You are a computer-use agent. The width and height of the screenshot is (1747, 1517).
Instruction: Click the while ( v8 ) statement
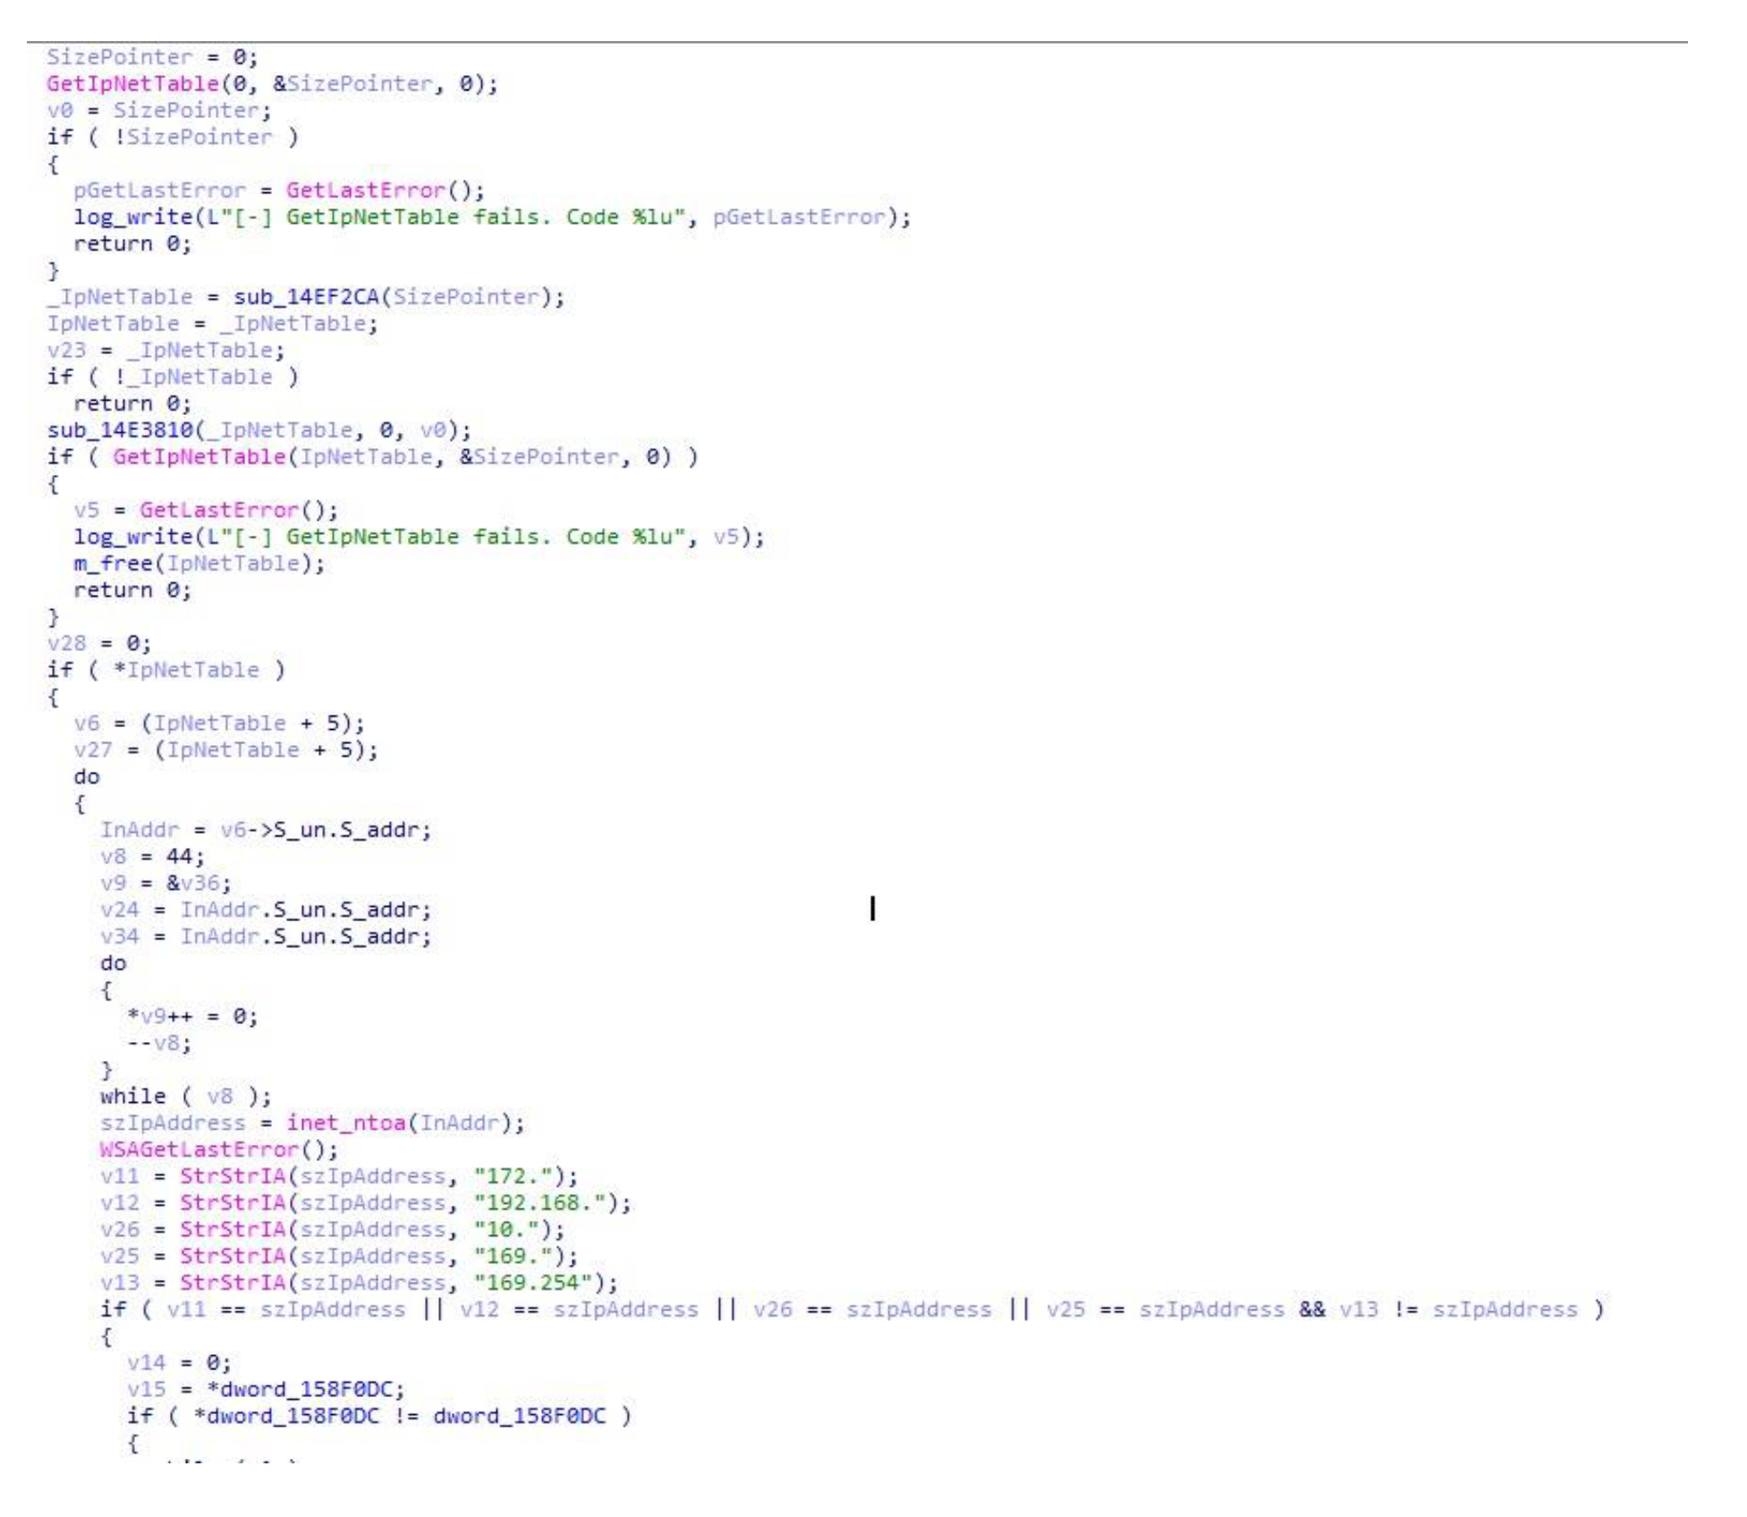[x=185, y=1097]
